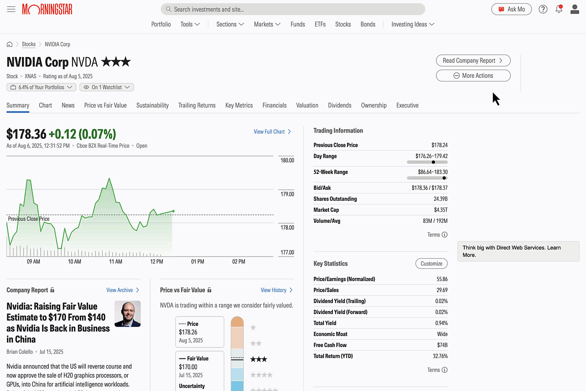Click the Price $178.26 box
586x391 pixels.
pyautogui.click(x=200, y=332)
